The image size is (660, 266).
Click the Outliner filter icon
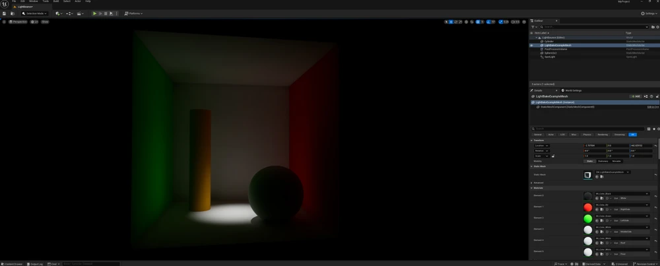click(533, 27)
